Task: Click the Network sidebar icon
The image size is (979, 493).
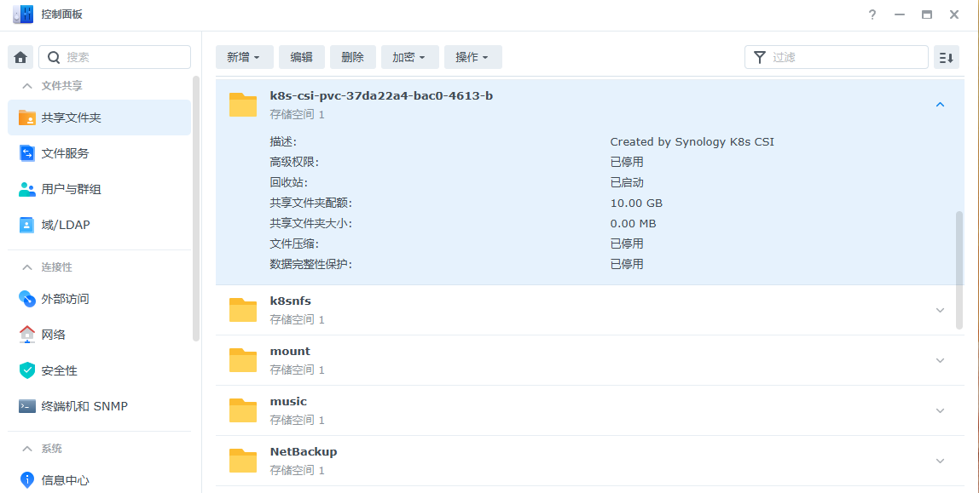Action: (x=26, y=335)
